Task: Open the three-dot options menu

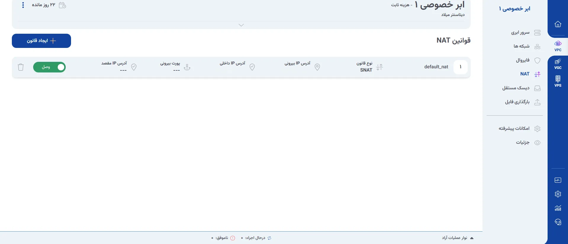Action: coord(23,5)
